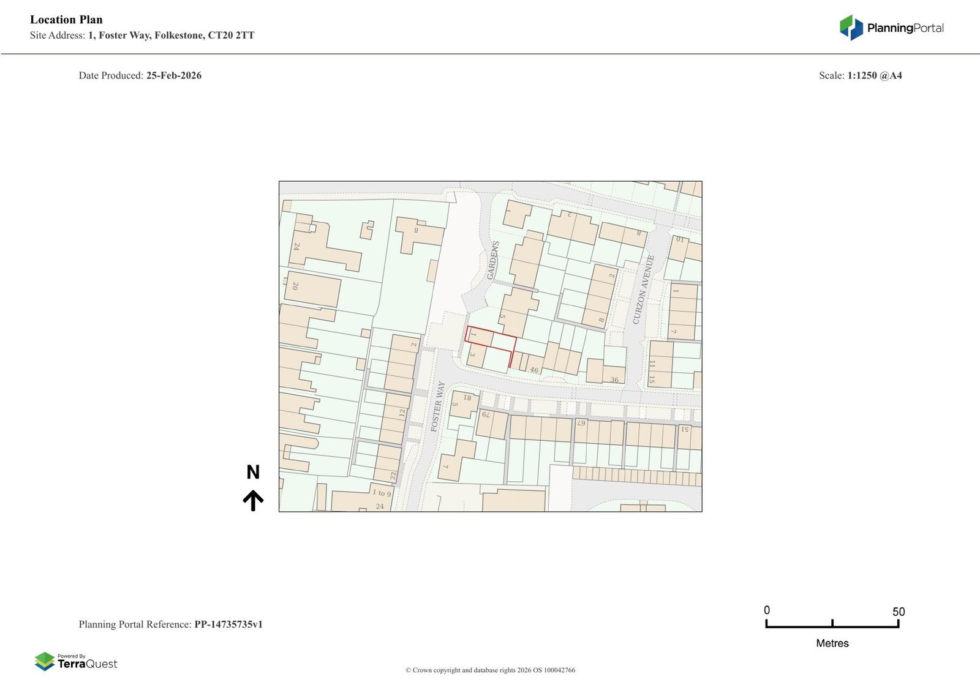Click the 50 mark on scale bar
Image resolution: width=980 pixels, height=693 pixels.
tap(898, 612)
